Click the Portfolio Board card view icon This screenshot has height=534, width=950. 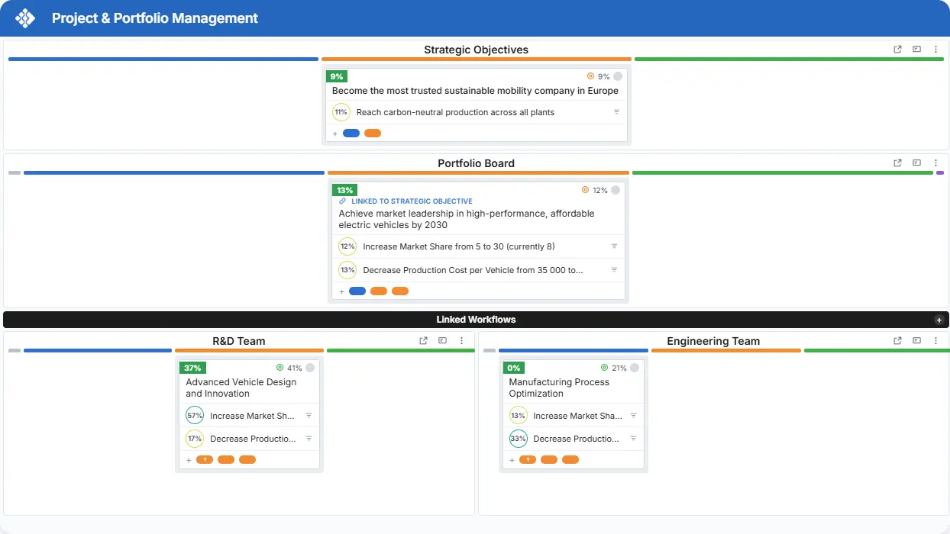coord(917,163)
